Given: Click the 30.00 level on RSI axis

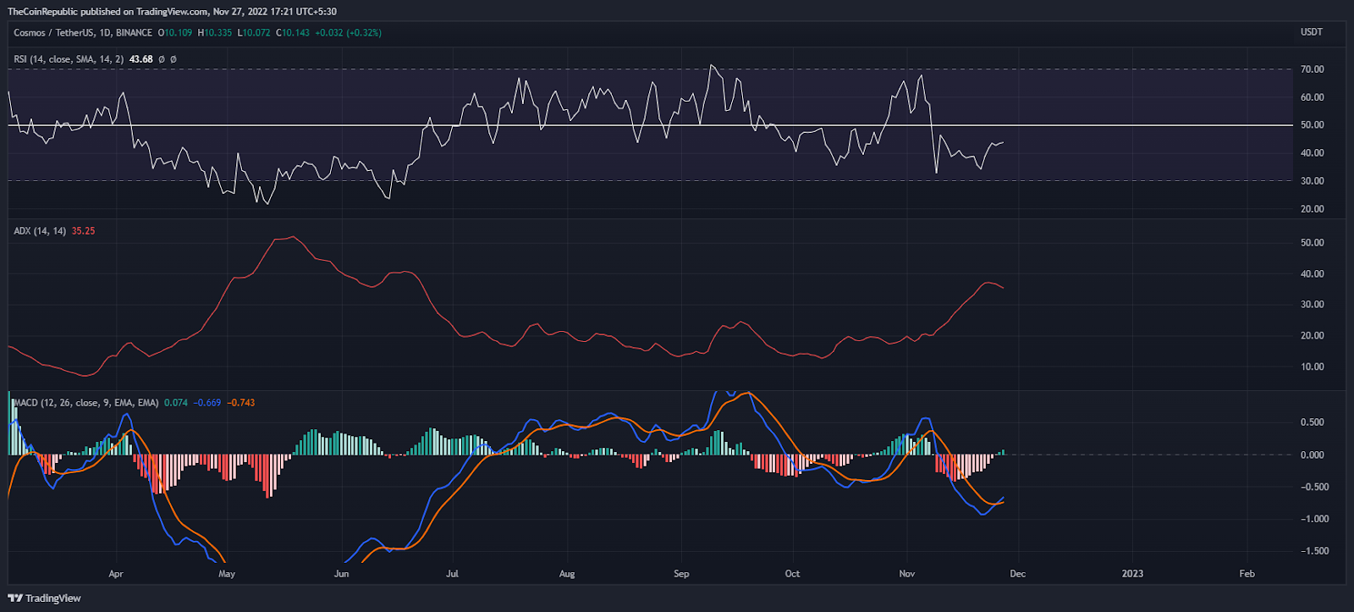Looking at the screenshot, I should coord(1312,181).
